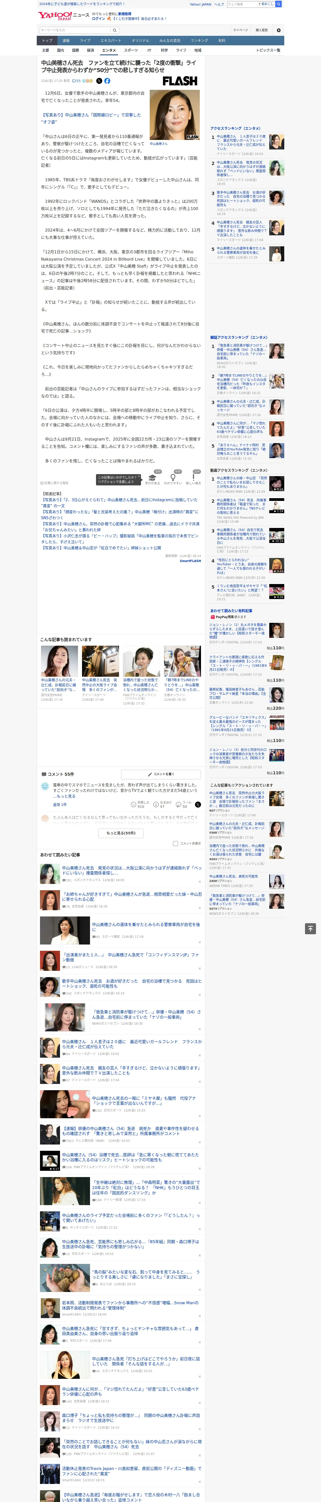The width and height of the screenshot is (321, 1502).
Task: Click もっと見る(55件) button
Action: [x=121, y=833]
